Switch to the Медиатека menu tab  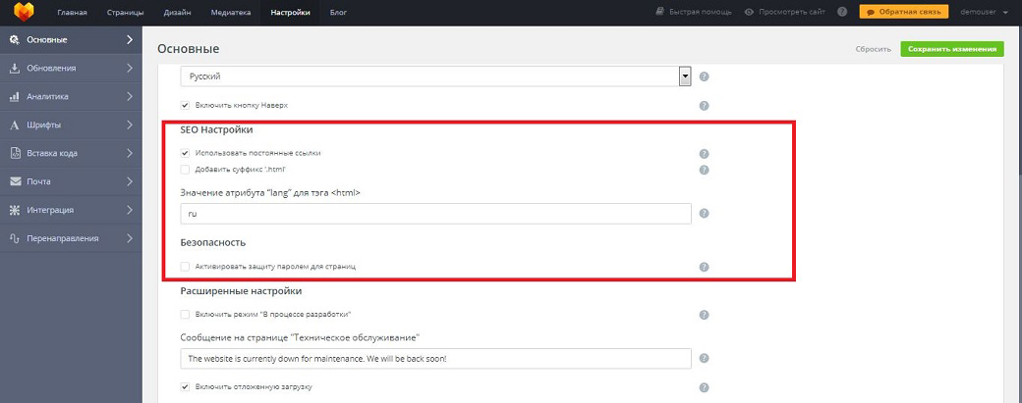point(229,13)
